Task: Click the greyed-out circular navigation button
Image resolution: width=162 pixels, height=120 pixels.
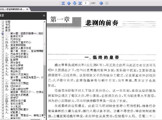Action: point(107,3)
